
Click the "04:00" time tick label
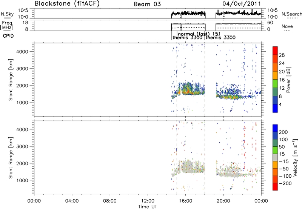(72, 201)
